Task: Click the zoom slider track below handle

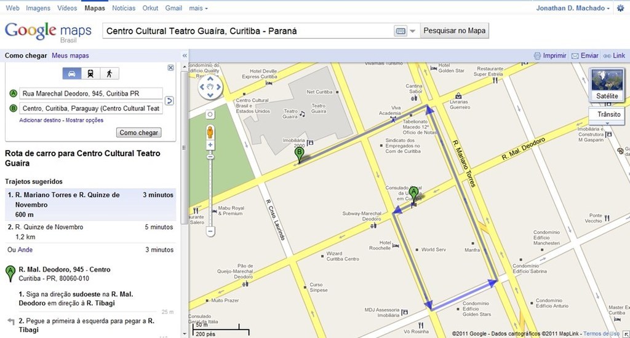Action: (x=210, y=193)
